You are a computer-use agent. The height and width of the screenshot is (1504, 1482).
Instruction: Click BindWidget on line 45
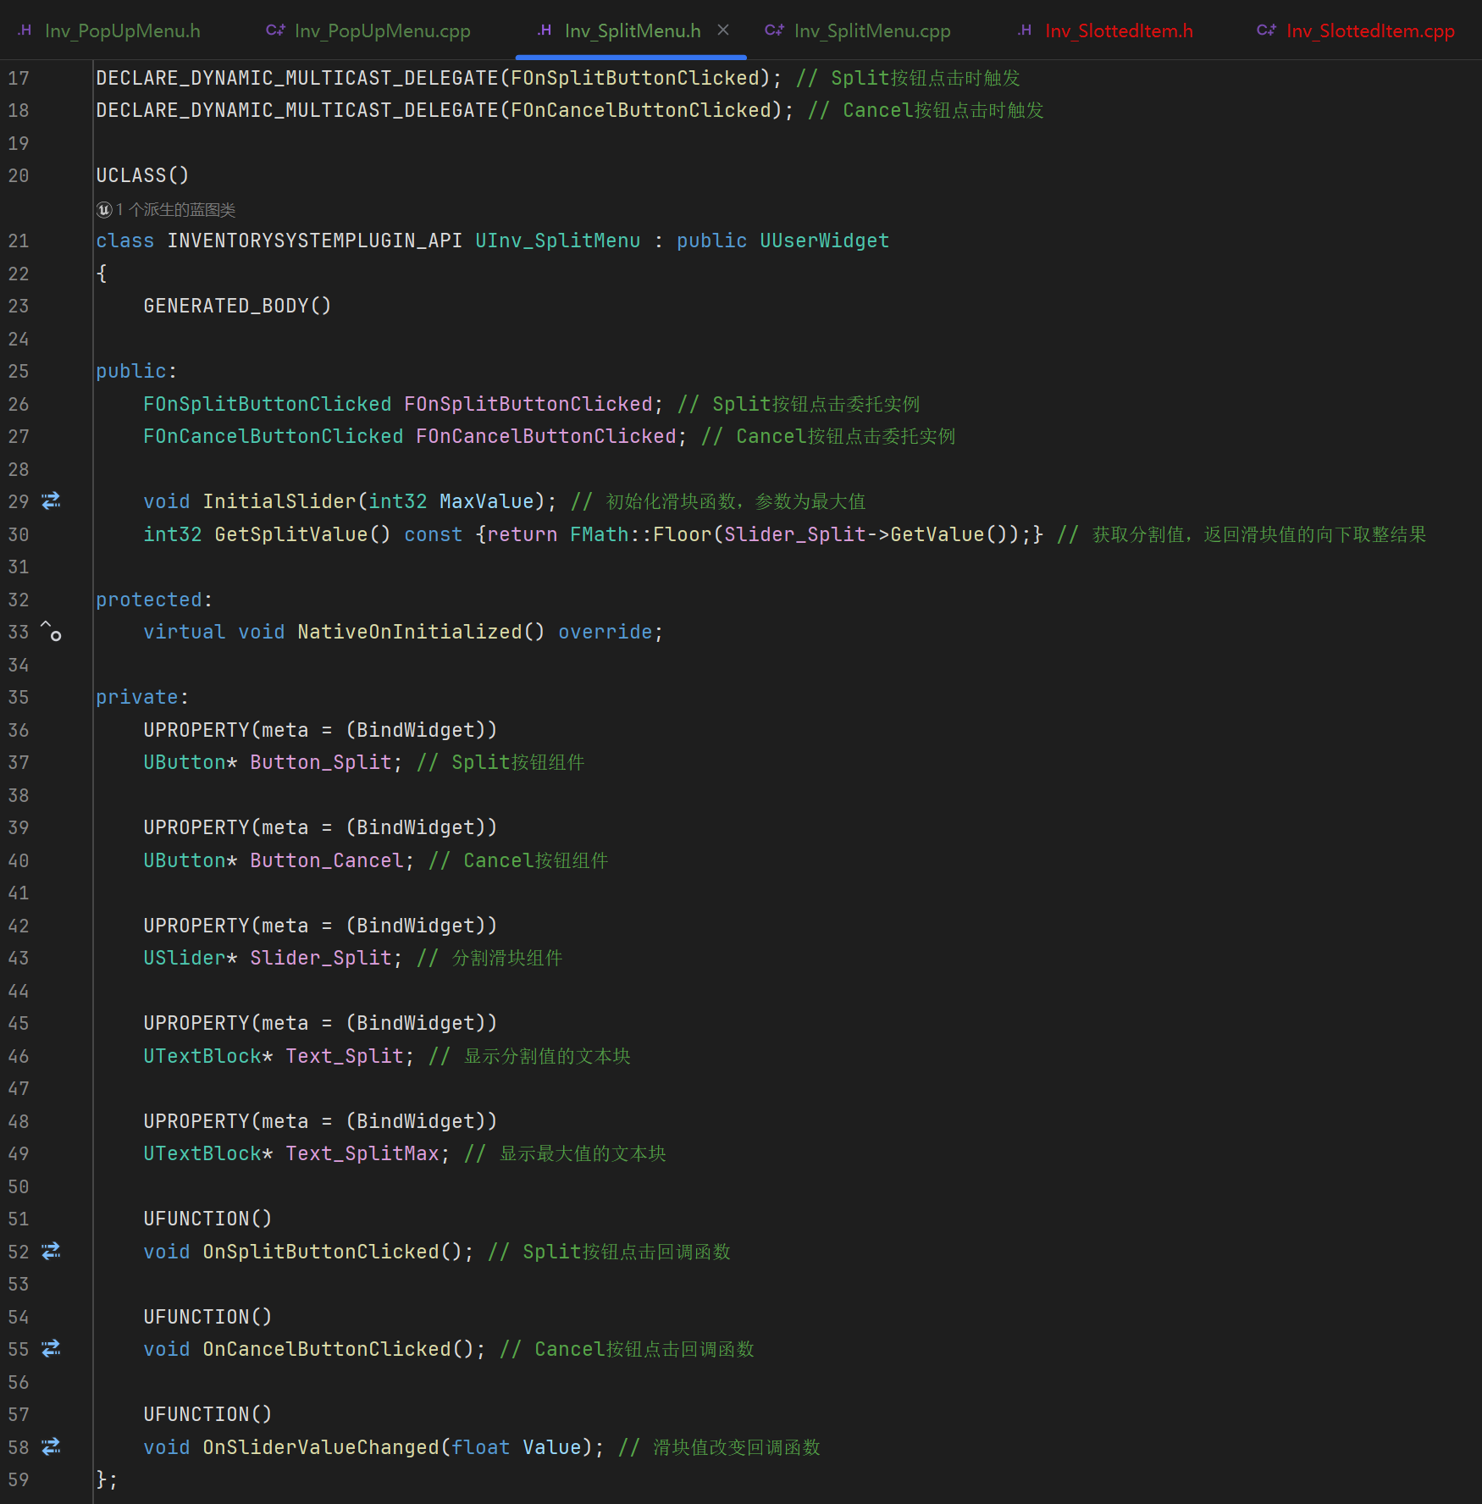(x=416, y=1023)
